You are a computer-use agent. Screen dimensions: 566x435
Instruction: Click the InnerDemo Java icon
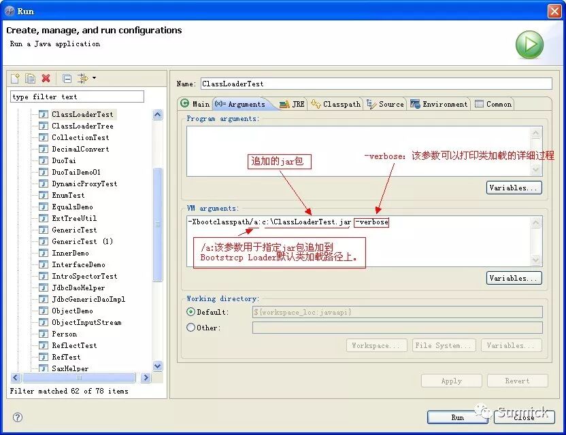coord(44,253)
